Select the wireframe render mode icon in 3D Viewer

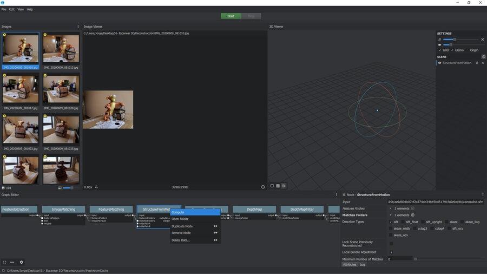coord(278,186)
